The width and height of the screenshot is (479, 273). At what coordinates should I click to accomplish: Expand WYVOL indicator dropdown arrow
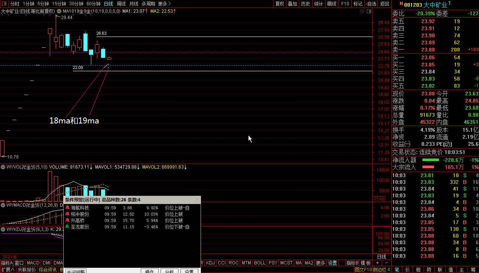pos(3,167)
